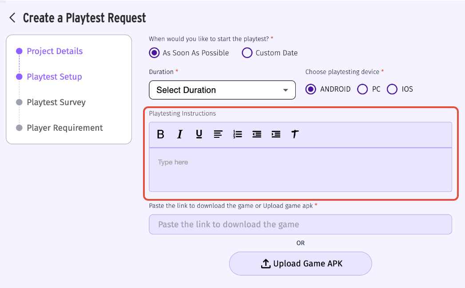Viewport: 465px width, 288px height.
Task: Go back using the left chevron
Action: [12, 18]
